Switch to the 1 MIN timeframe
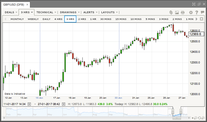The width and height of the screenshot is (207, 122). coord(189,19)
